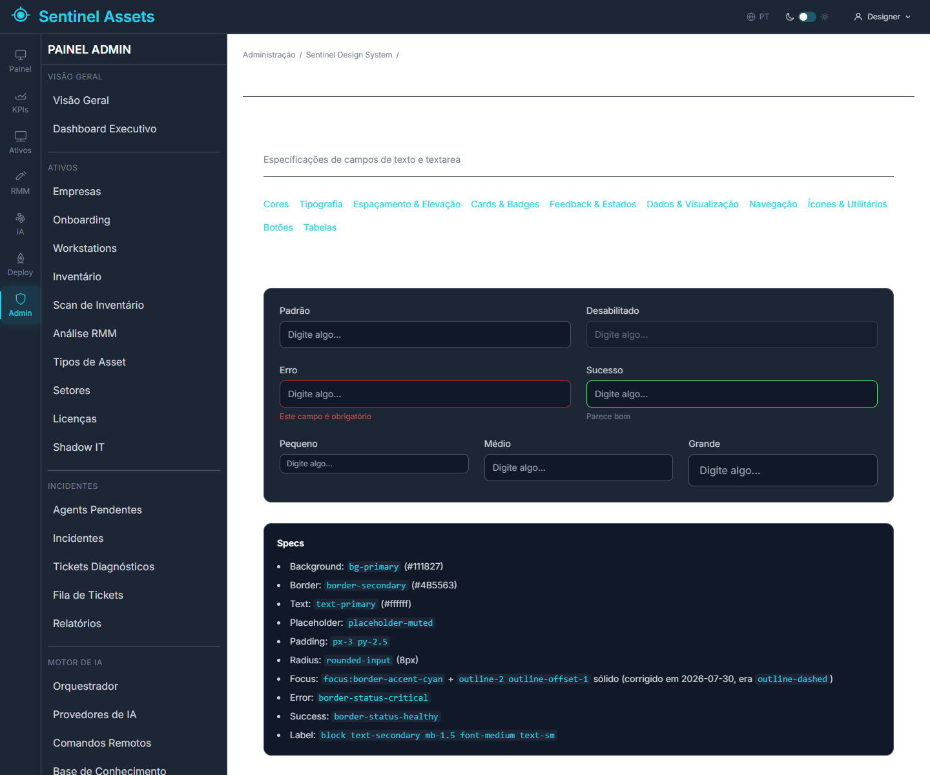
Task: Click the moon dark-mode icon
Action: (790, 17)
